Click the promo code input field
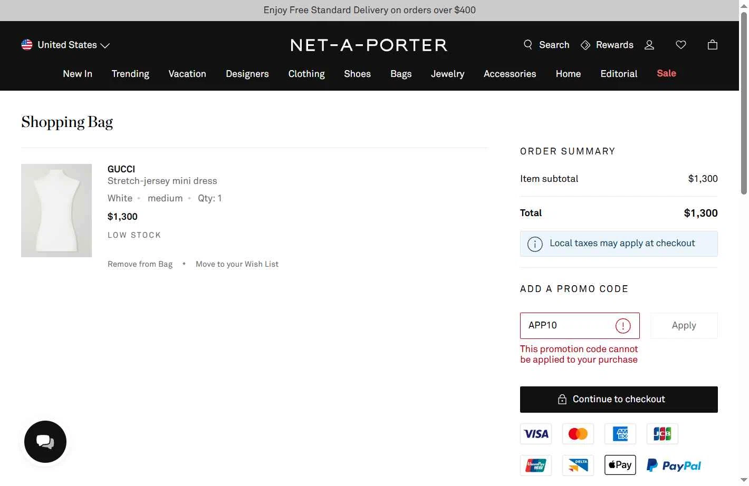749x486 pixels. pyautogui.click(x=580, y=326)
